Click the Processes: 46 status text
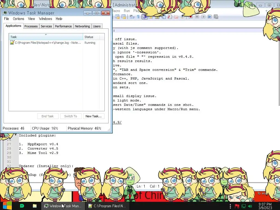Viewport: 280px width, 210px height. 14,128
